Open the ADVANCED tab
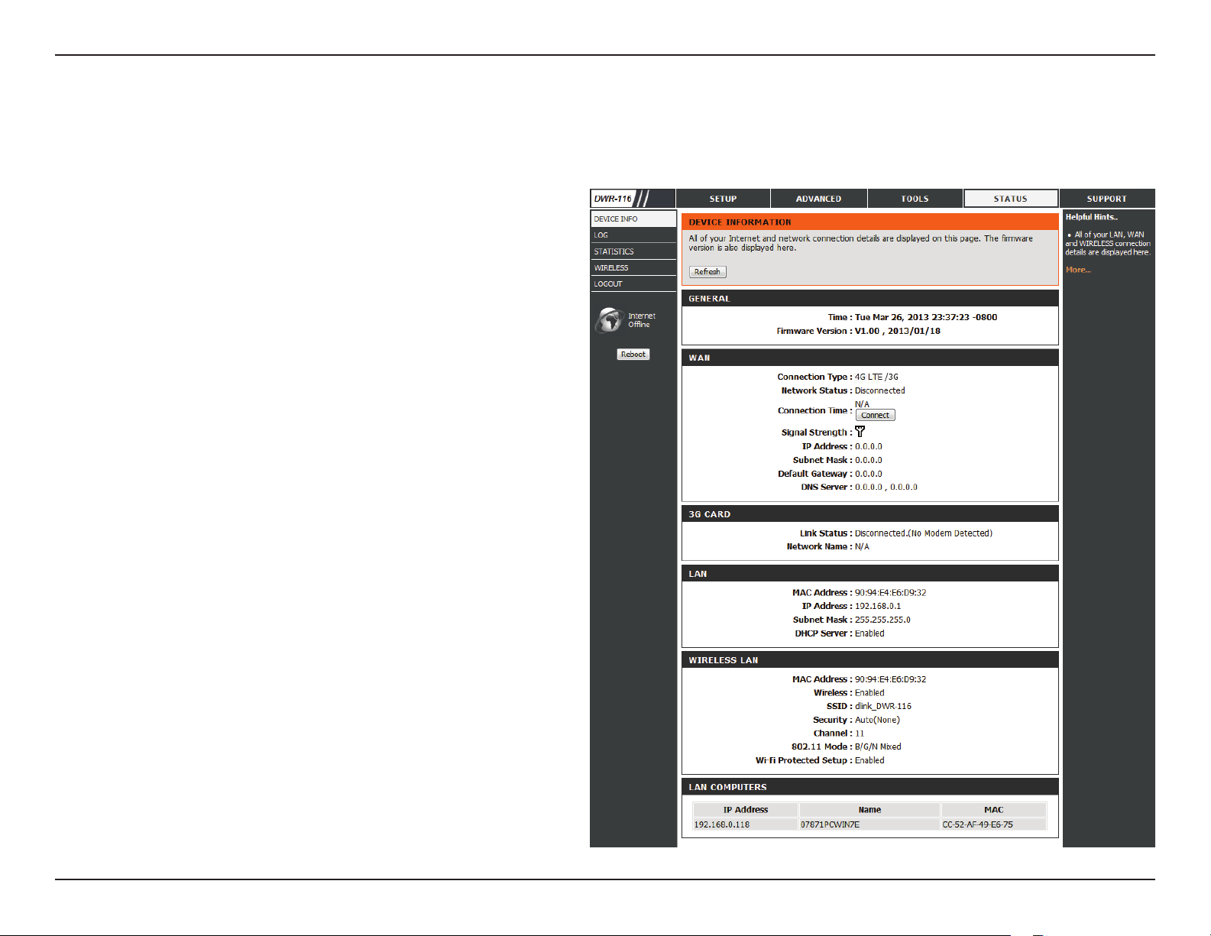Image resolution: width=1211 pixels, height=936 pixels. pyautogui.click(x=819, y=199)
